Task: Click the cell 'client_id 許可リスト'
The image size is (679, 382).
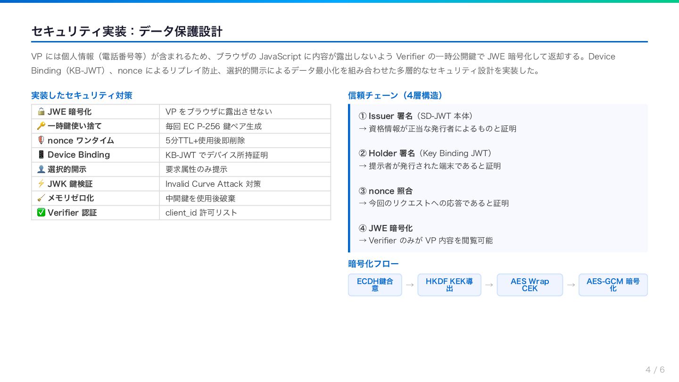Action: [245, 213]
